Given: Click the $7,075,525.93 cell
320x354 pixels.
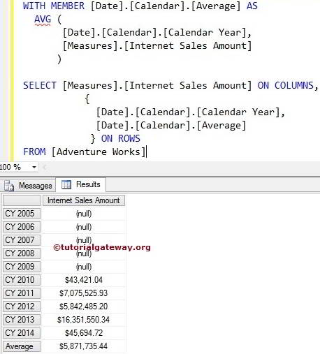Looking at the screenshot, I should [x=84, y=293].
